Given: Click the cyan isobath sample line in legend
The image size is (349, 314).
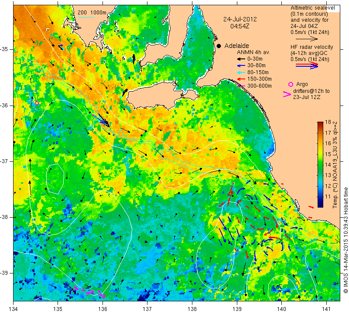Looking at the screenshot, I should (86, 17).
